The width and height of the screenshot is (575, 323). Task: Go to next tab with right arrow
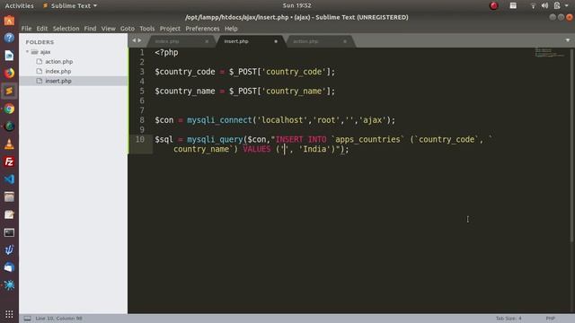(139, 40)
